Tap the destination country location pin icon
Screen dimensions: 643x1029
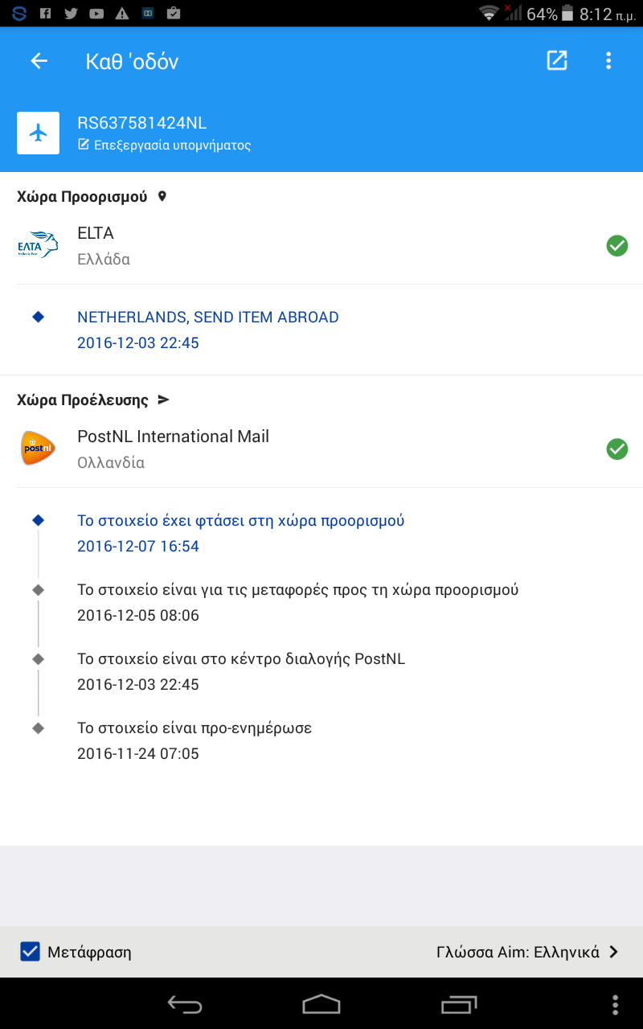pyautogui.click(x=162, y=196)
